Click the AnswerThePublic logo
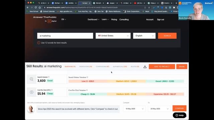 point(45,19)
